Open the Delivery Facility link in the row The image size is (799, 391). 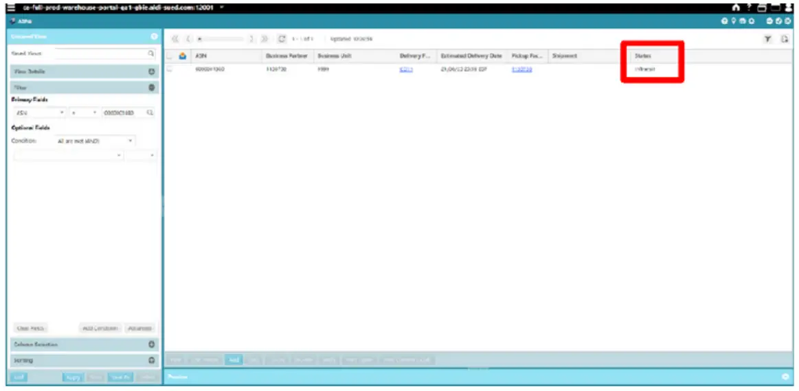(406, 70)
